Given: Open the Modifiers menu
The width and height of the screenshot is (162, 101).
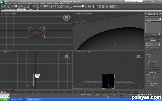Looking at the screenshot, I should pyautogui.click(x=29, y=4).
